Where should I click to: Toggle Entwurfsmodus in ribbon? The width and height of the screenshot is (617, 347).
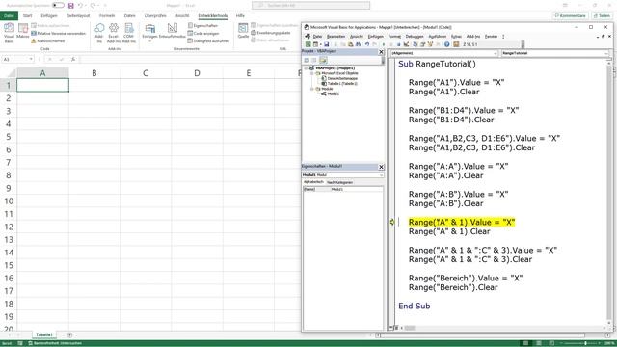point(172,31)
